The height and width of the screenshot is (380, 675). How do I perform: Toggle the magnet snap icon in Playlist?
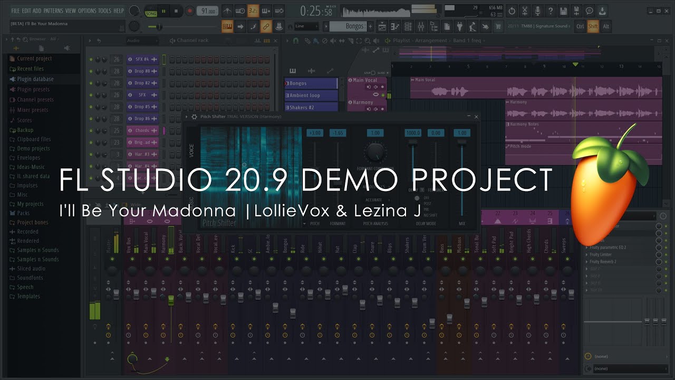(296, 41)
